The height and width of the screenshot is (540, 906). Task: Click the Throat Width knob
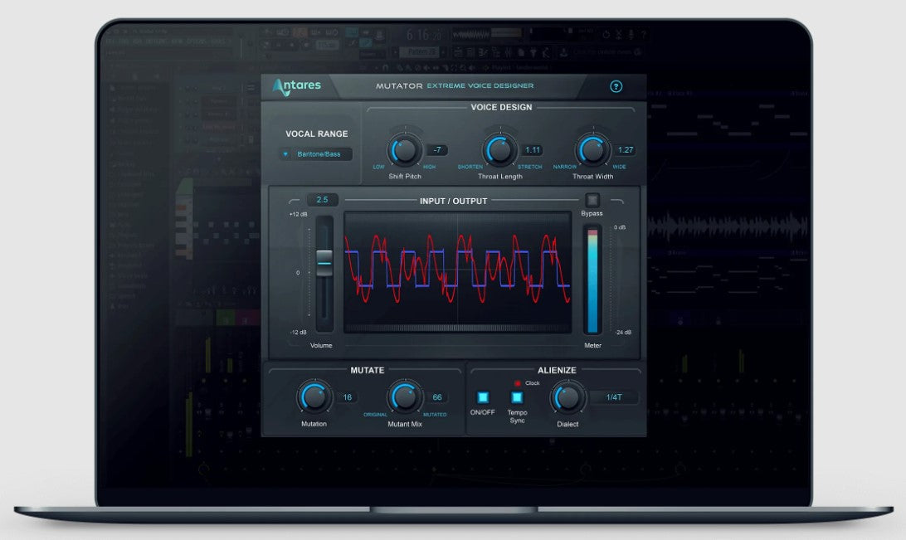(592, 150)
